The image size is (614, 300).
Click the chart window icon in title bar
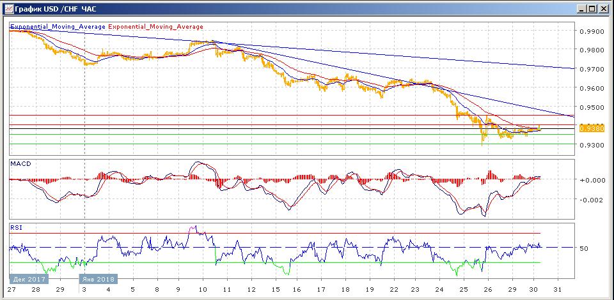pyautogui.click(x=8, y=8)
